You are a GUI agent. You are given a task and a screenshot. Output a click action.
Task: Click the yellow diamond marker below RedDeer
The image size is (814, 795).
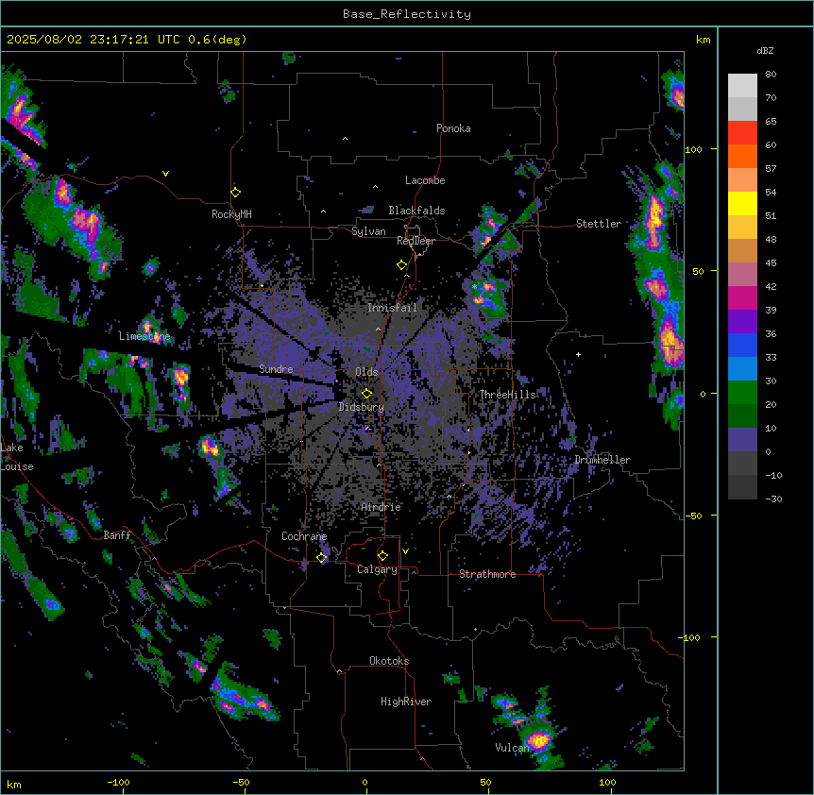(402, 265)
